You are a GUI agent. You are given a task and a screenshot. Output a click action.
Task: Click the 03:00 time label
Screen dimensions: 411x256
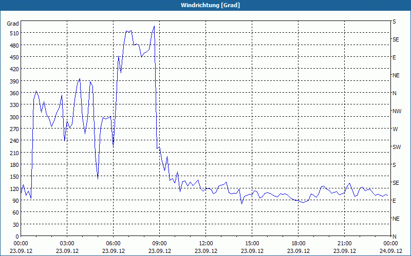click(67, 244)
